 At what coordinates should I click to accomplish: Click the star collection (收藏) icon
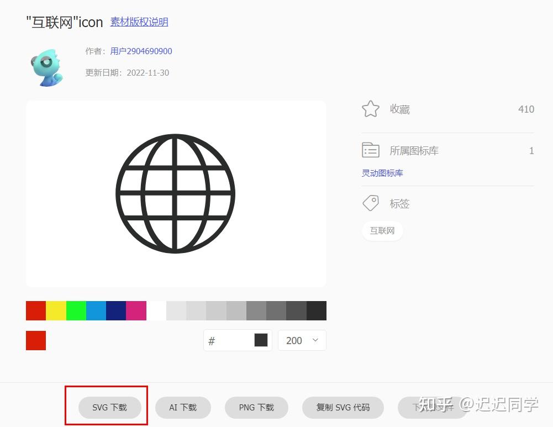[x=370, y=109]
